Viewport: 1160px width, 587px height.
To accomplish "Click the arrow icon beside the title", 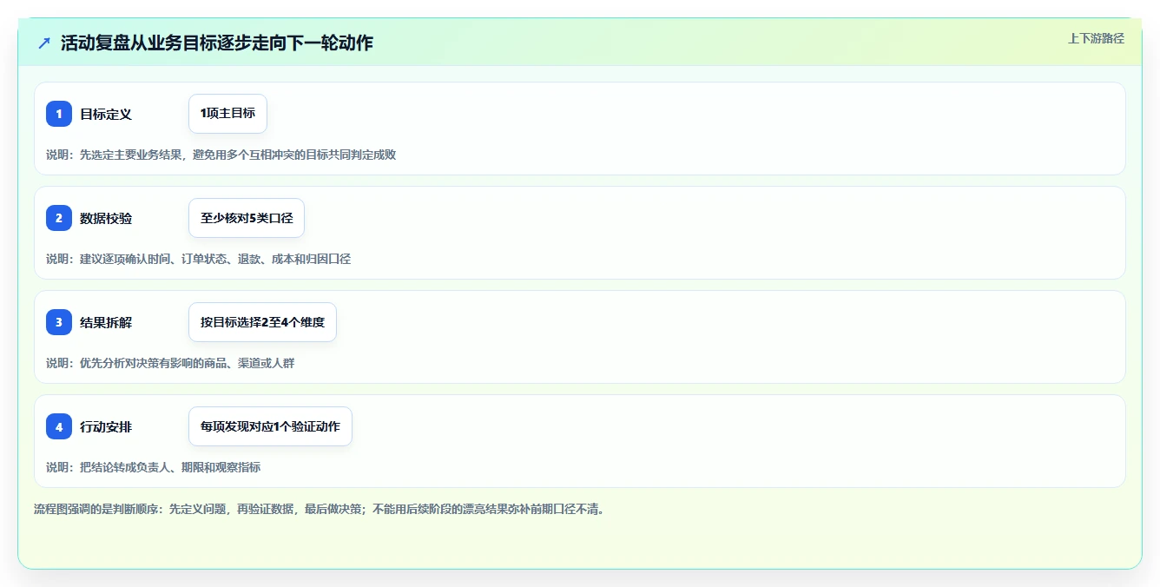I will point(44,43).
